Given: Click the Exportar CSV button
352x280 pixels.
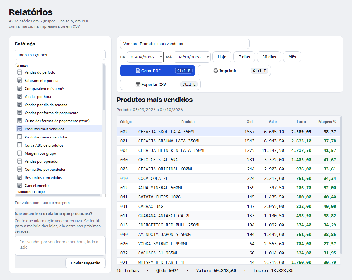Looking at the screenshot, I should click(160, 85).
